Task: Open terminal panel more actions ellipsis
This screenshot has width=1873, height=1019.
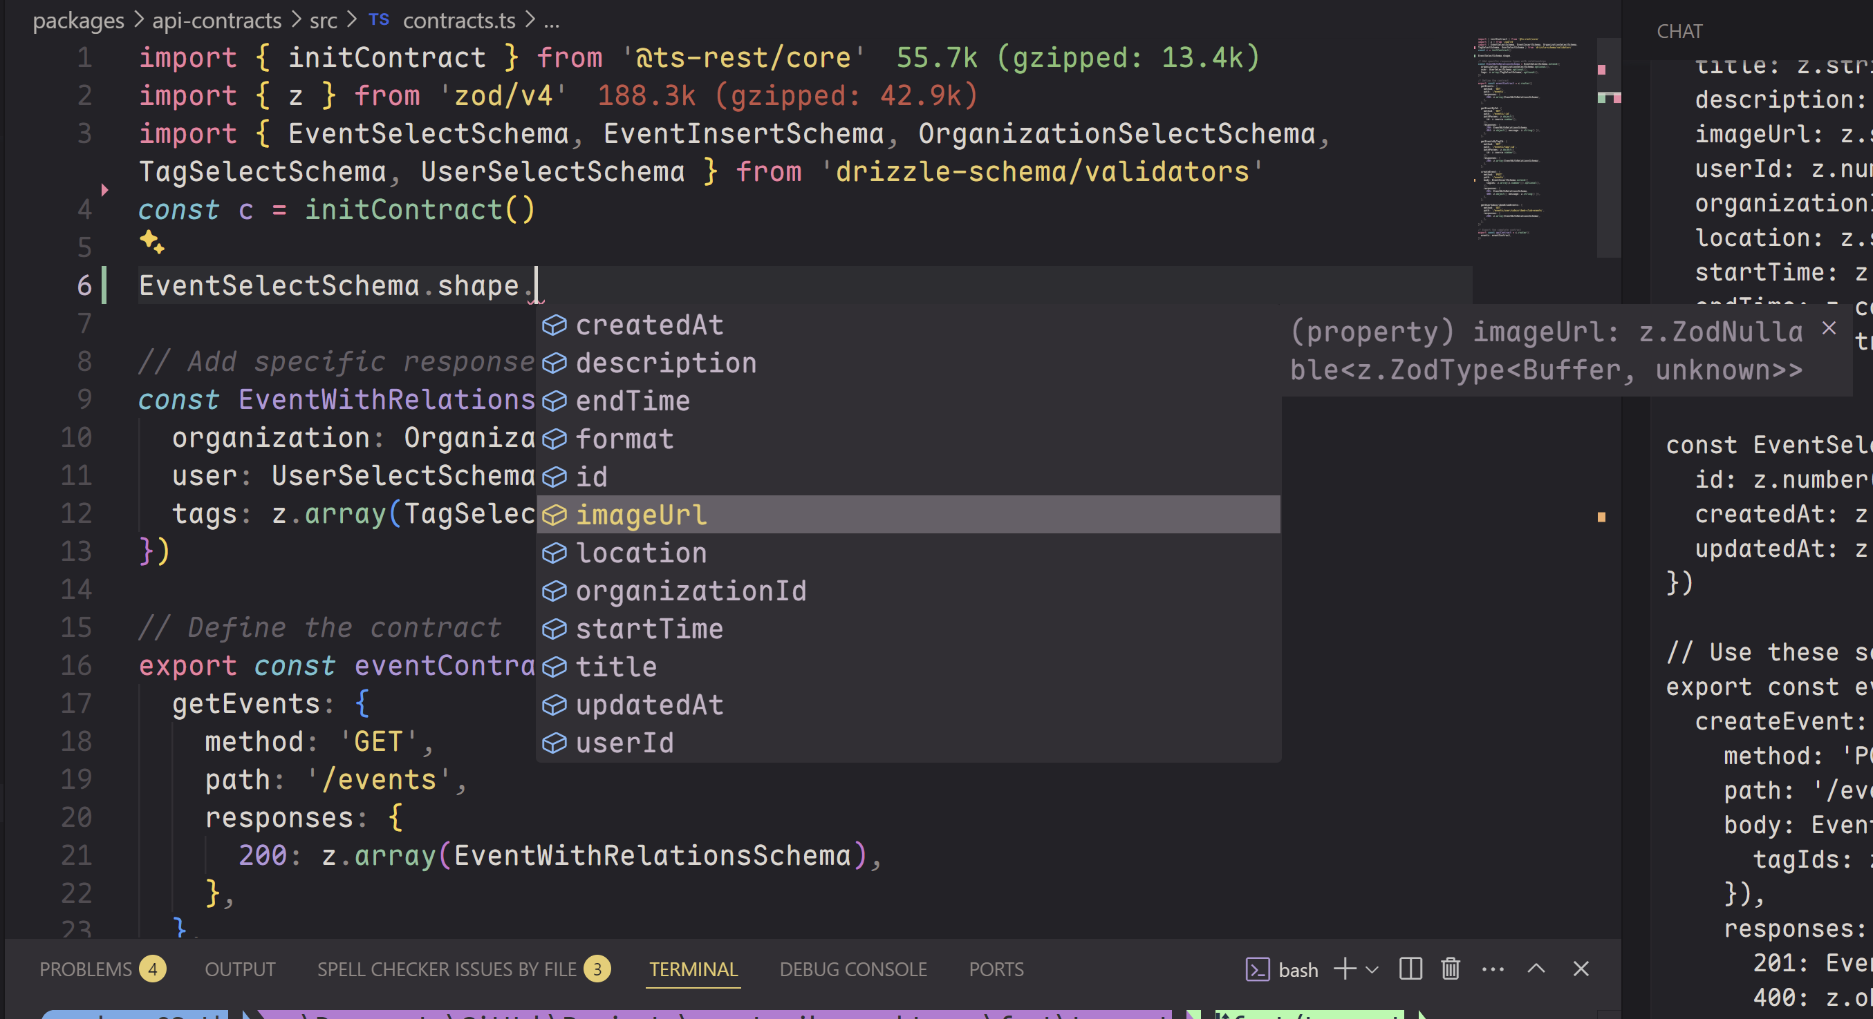Action: click(1492, 969)
